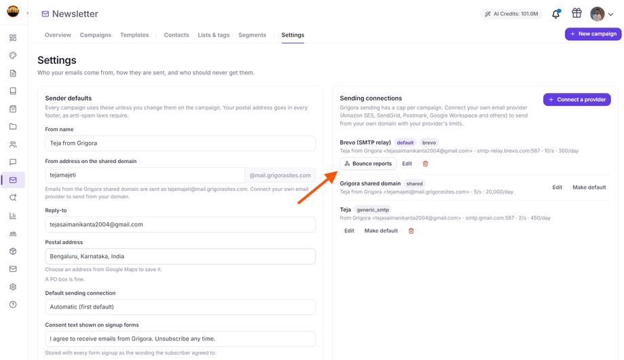Viewport: 624px width, 360px height.
Task: Switch to the Campaigns tab
Action: [x=96, y=35]
